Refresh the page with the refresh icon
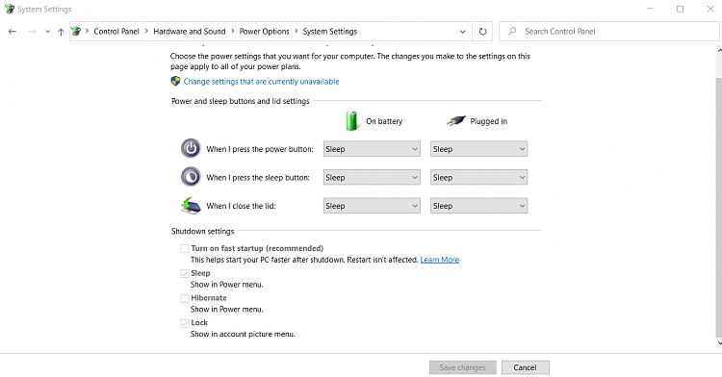The width and height of the screenshot is (722, 377). point(482,32)
